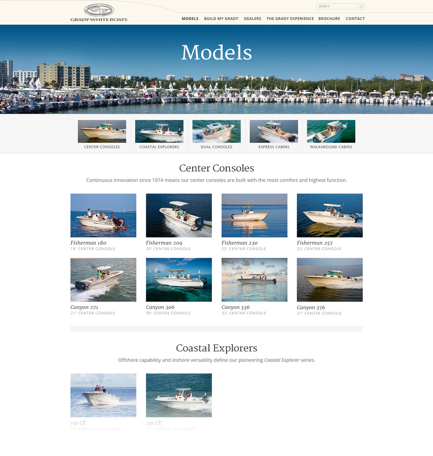The width and height of the screenshot is (433, 456).
Task: Select the Center Consoles category thumbnail
Action: (x=102, y=131)
